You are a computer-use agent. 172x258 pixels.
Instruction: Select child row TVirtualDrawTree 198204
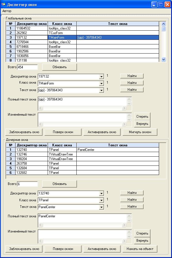(82, 159)
